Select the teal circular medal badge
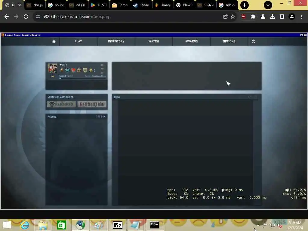 click(67, 70)
